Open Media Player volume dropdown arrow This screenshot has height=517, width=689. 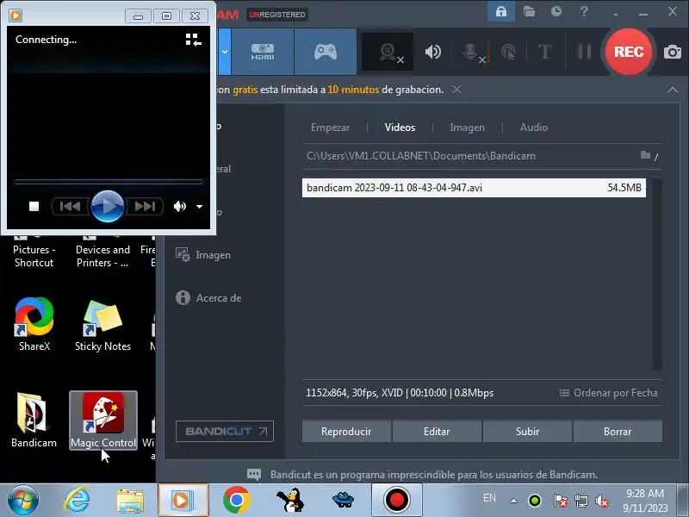[199, 207]
